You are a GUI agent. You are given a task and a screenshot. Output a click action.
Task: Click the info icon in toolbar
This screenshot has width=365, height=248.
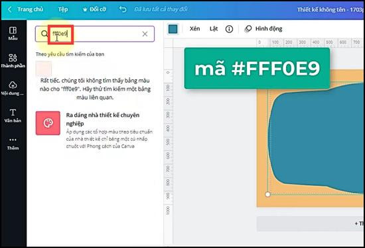tap(229, 29)
